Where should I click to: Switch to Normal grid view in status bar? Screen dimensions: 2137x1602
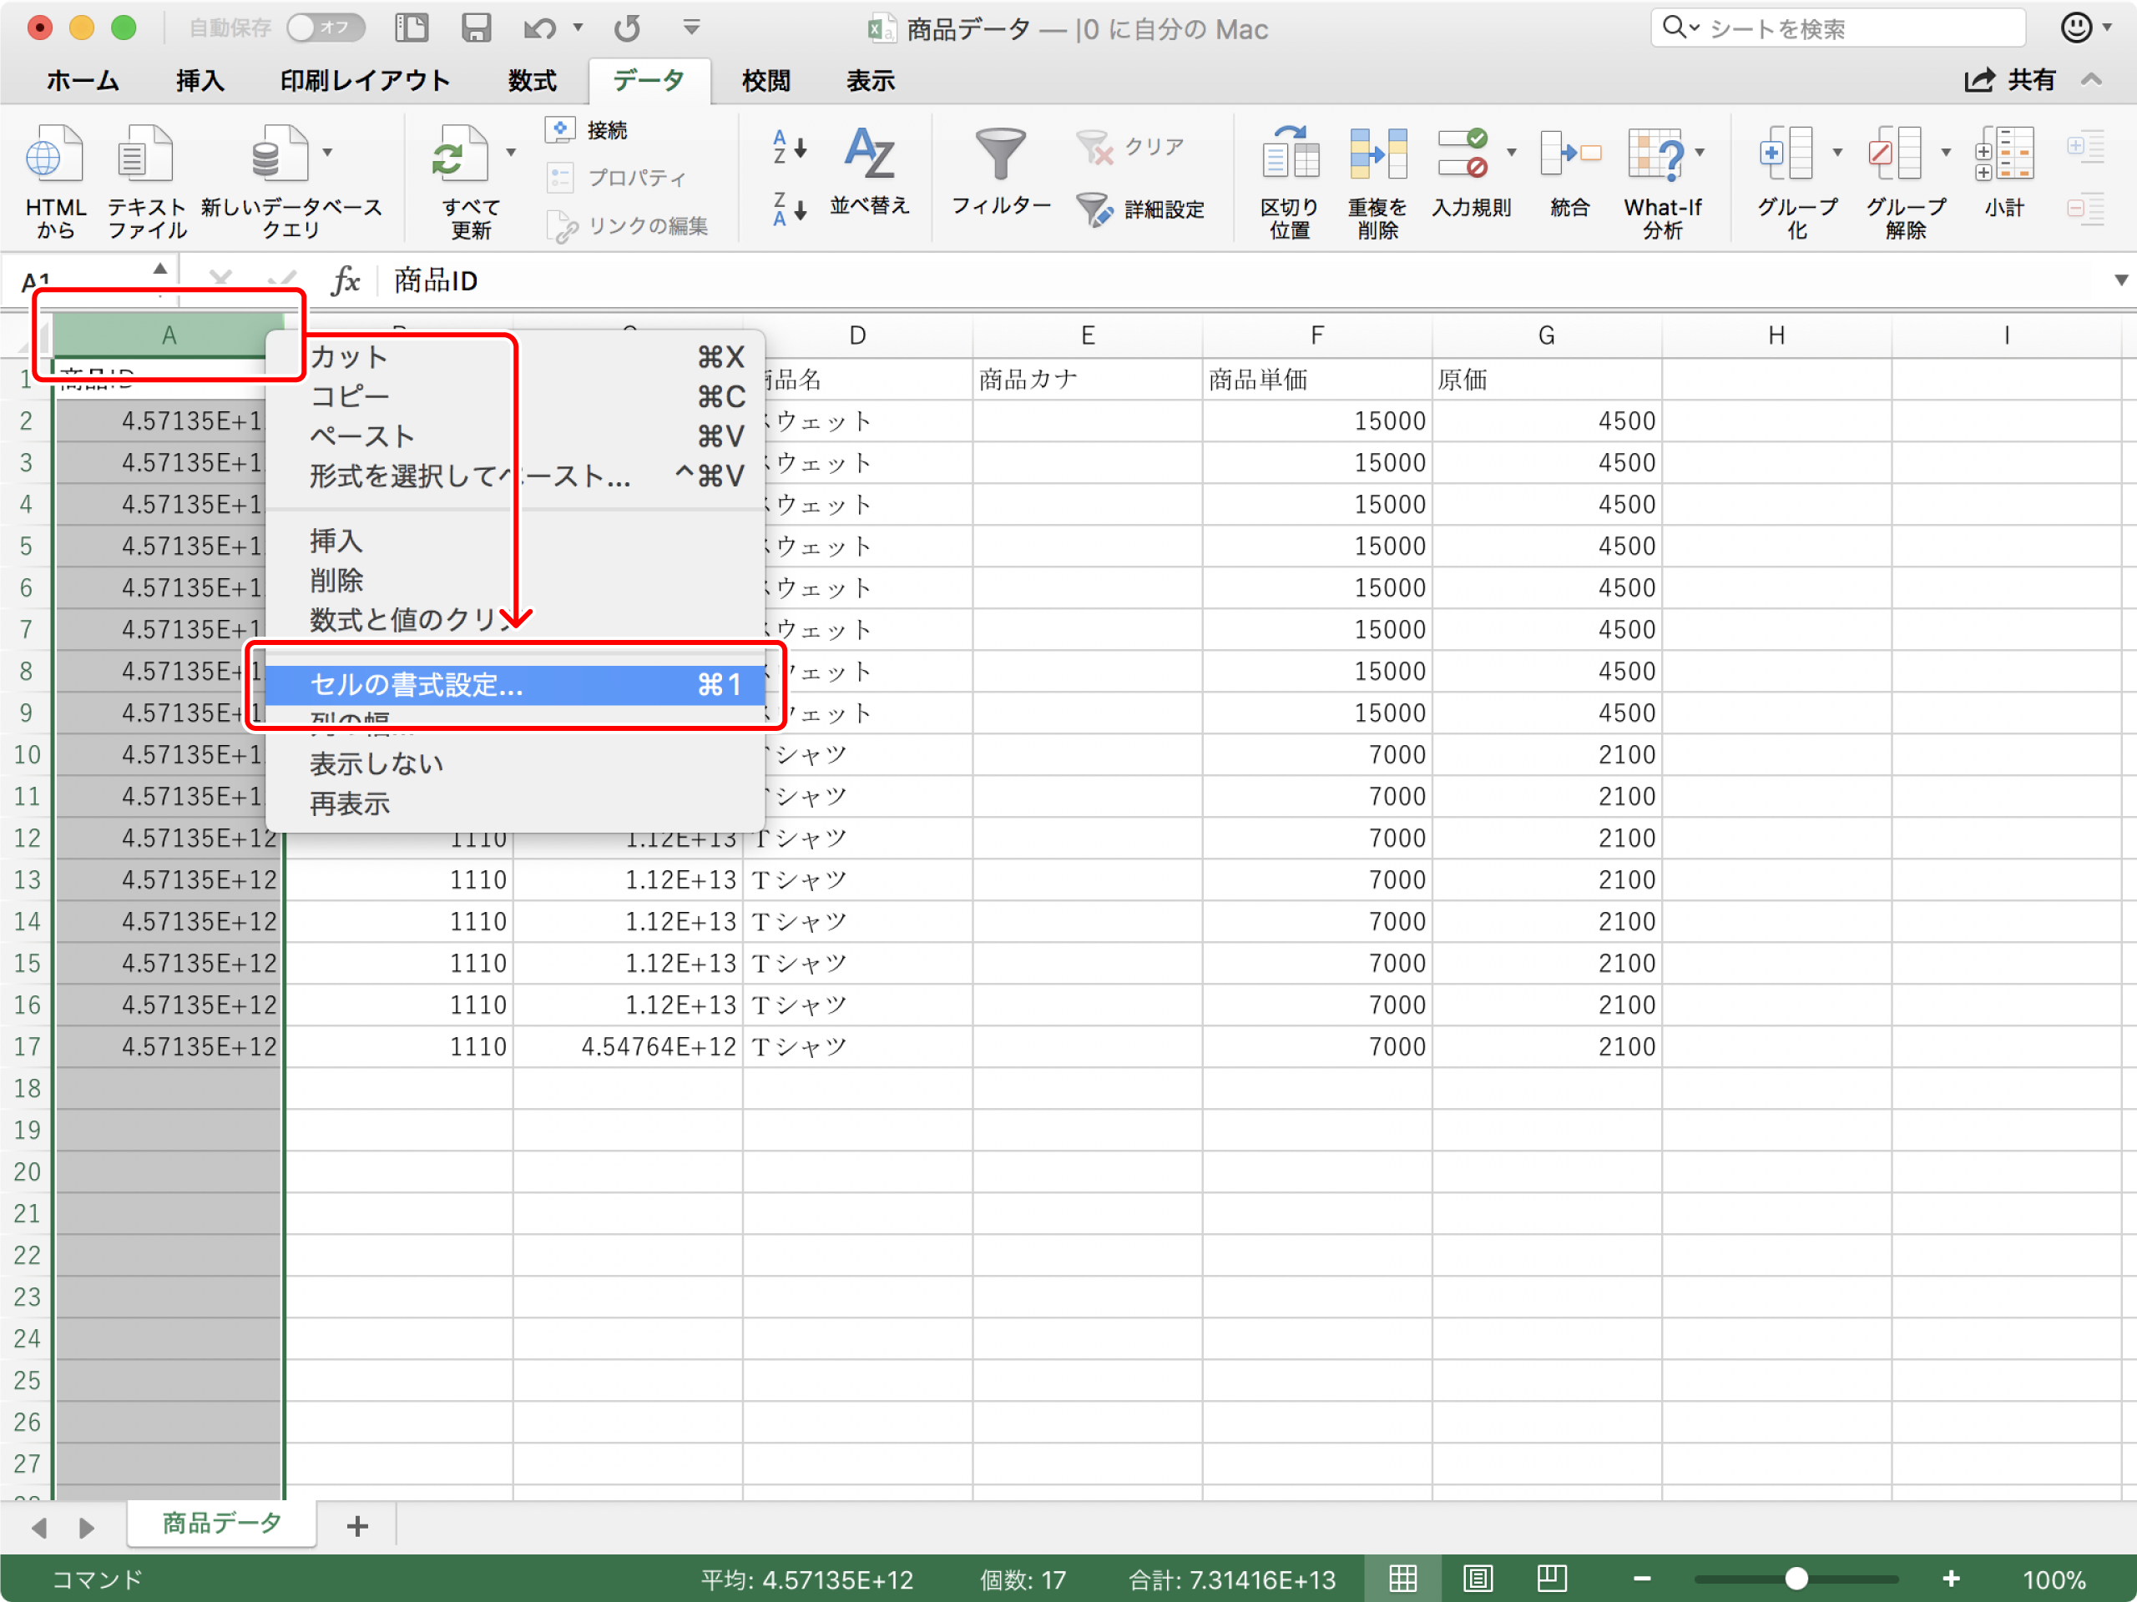[1402, 1579]
